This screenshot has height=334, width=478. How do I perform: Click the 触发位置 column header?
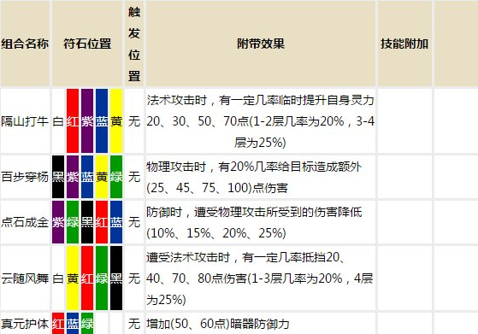coord(134,44)
